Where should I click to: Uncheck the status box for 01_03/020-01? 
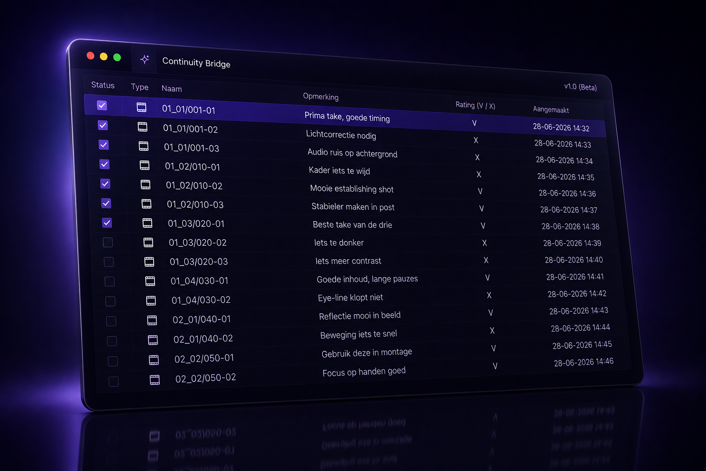(107, 223)
